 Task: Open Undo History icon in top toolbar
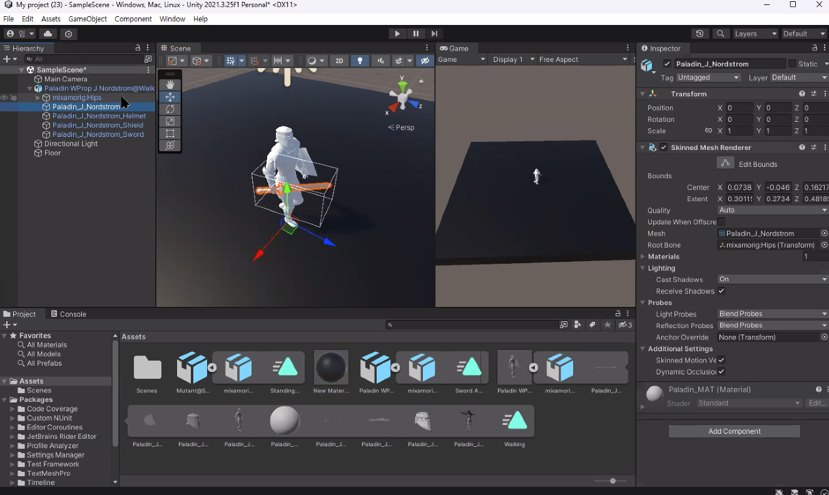[699, 34]
